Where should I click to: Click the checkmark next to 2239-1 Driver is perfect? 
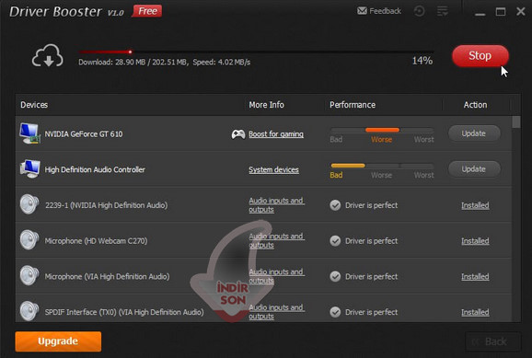[335, 205]
